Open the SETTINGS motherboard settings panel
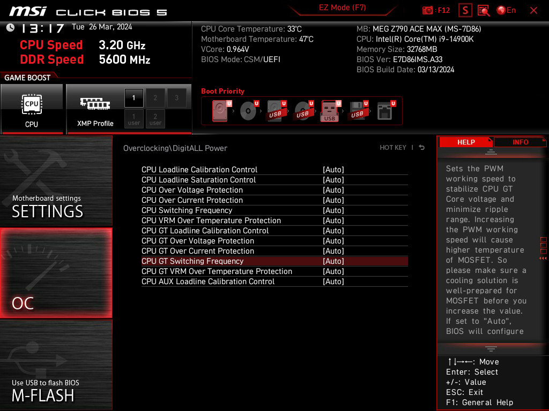 click(56, 181)
